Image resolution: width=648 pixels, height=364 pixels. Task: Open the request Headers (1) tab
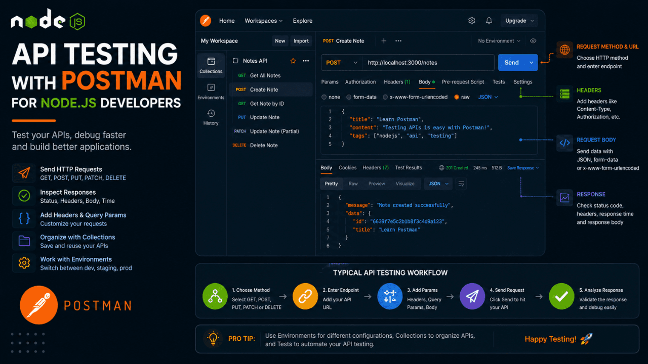pyautogui.click(x=397, y=82)
